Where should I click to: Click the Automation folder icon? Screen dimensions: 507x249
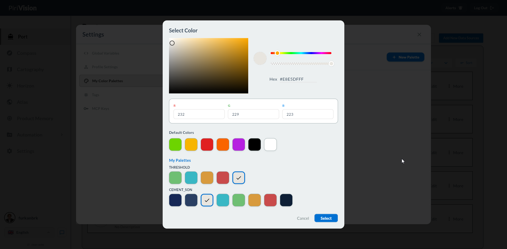[10, 135]
